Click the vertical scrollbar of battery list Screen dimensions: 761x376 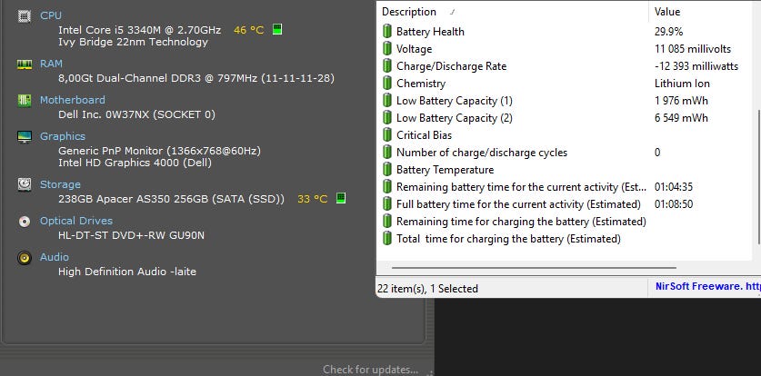pos(758,177)
